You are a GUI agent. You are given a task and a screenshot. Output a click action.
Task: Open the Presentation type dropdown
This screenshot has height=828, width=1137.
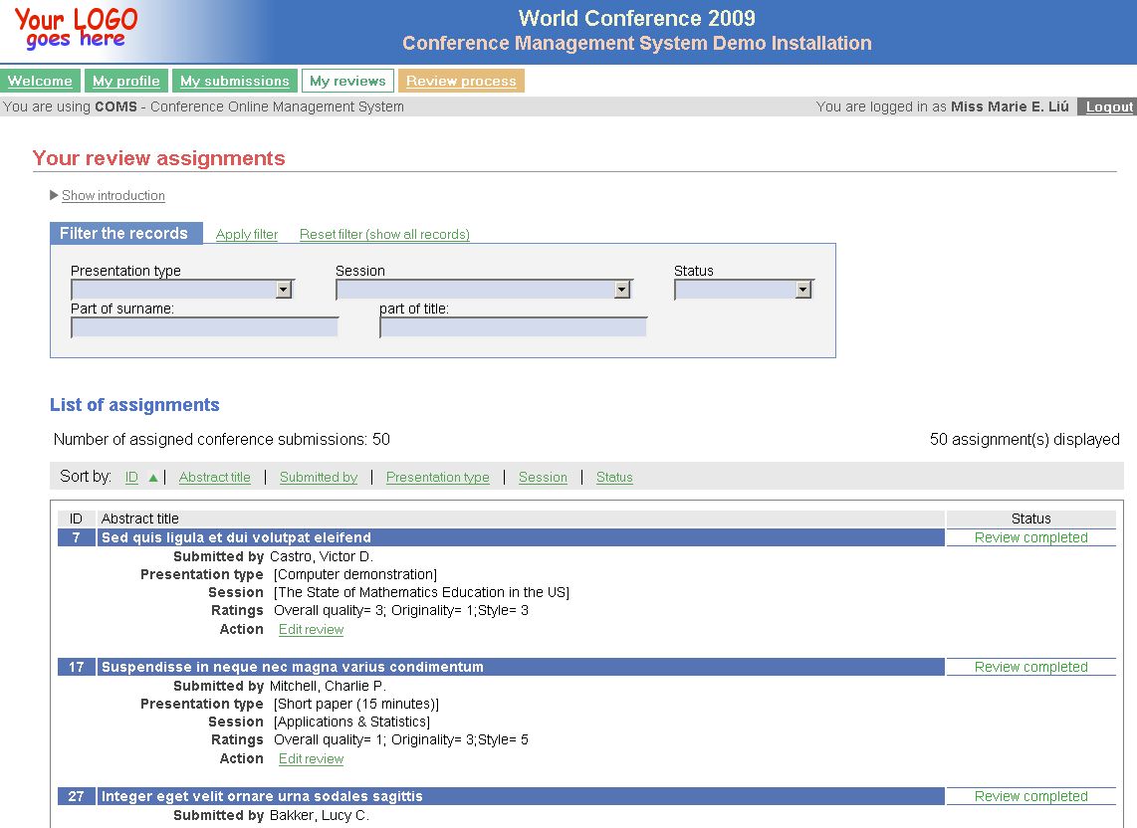point(183,290)
